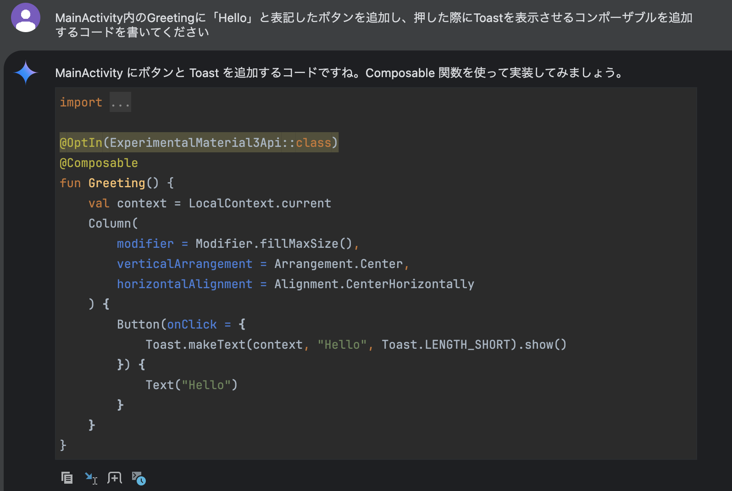Click the purple user avatar icon

pyautogui.click(x=26, y=17)
